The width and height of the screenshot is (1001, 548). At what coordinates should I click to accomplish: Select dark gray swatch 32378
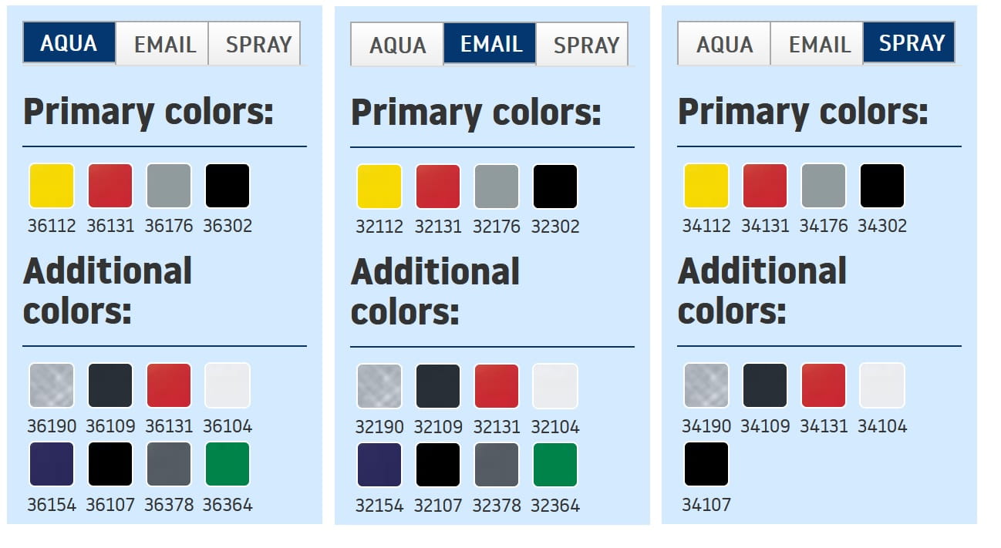click(497, 465)
